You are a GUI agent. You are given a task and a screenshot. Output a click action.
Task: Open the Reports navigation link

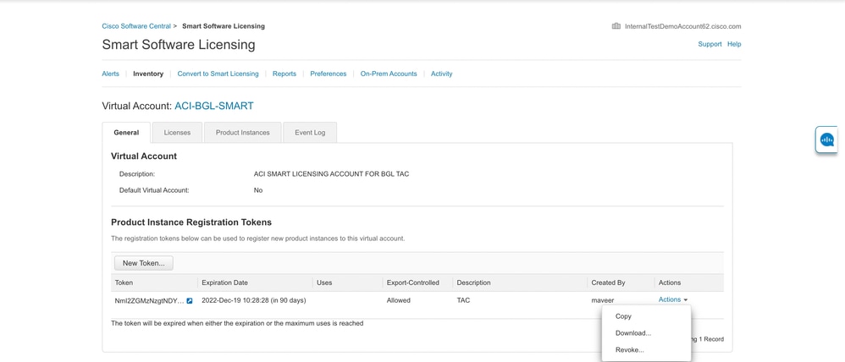pyautogui.click(x=284, y=74)
